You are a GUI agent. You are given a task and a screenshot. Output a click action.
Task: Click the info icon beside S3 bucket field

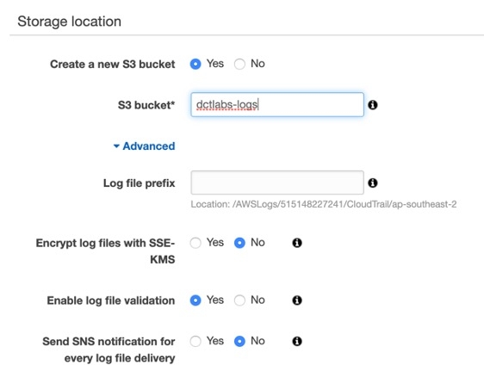373,105
